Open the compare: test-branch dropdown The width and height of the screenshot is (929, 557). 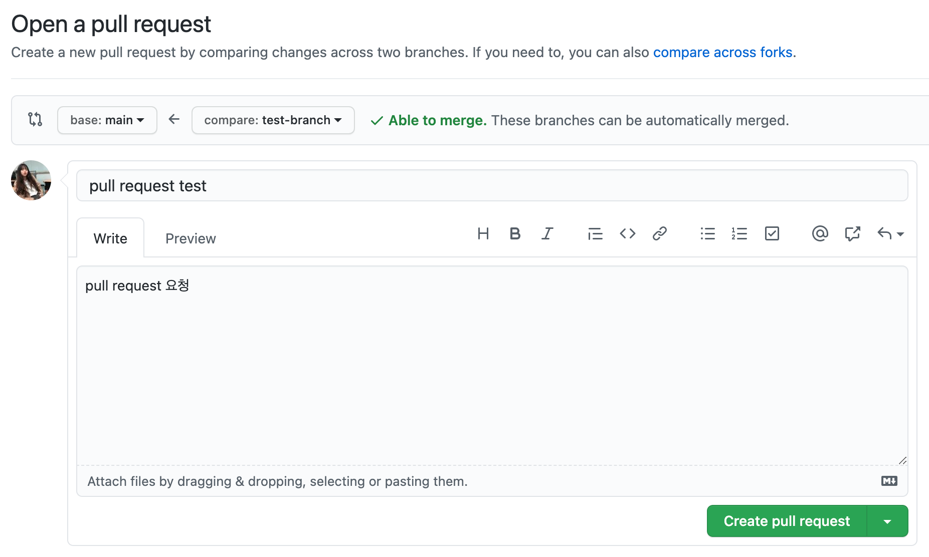273,120
